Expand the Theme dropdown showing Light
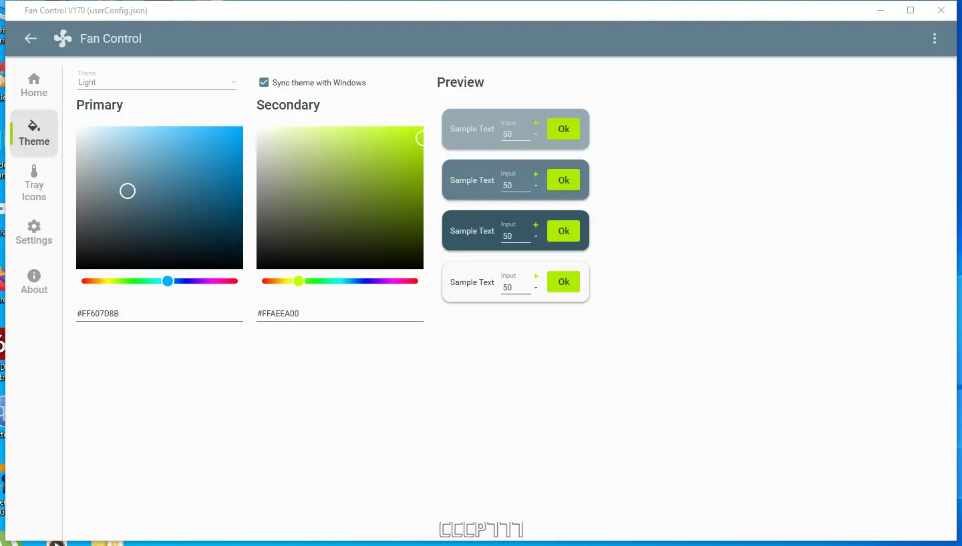 157,82
